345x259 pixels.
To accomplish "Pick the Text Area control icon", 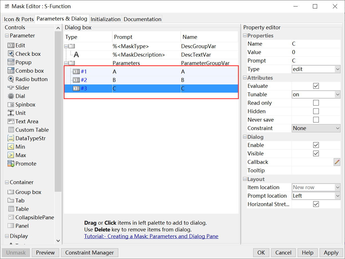I will click(x=11, y=121).
